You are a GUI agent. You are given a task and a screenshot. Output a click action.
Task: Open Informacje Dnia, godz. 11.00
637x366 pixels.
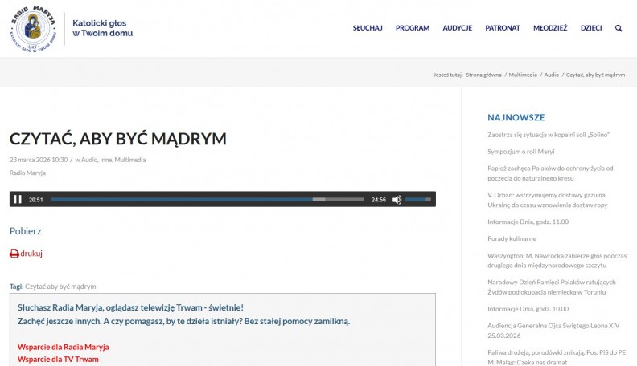pos(528,222)
